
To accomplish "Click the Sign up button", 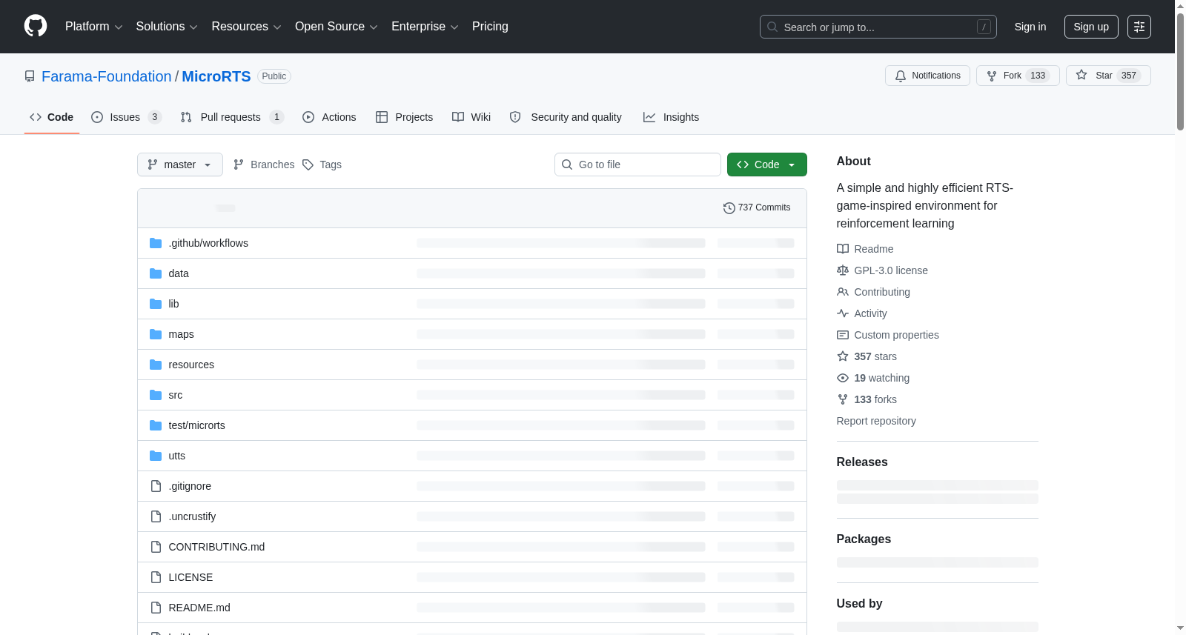I will tap(1091, 27).
